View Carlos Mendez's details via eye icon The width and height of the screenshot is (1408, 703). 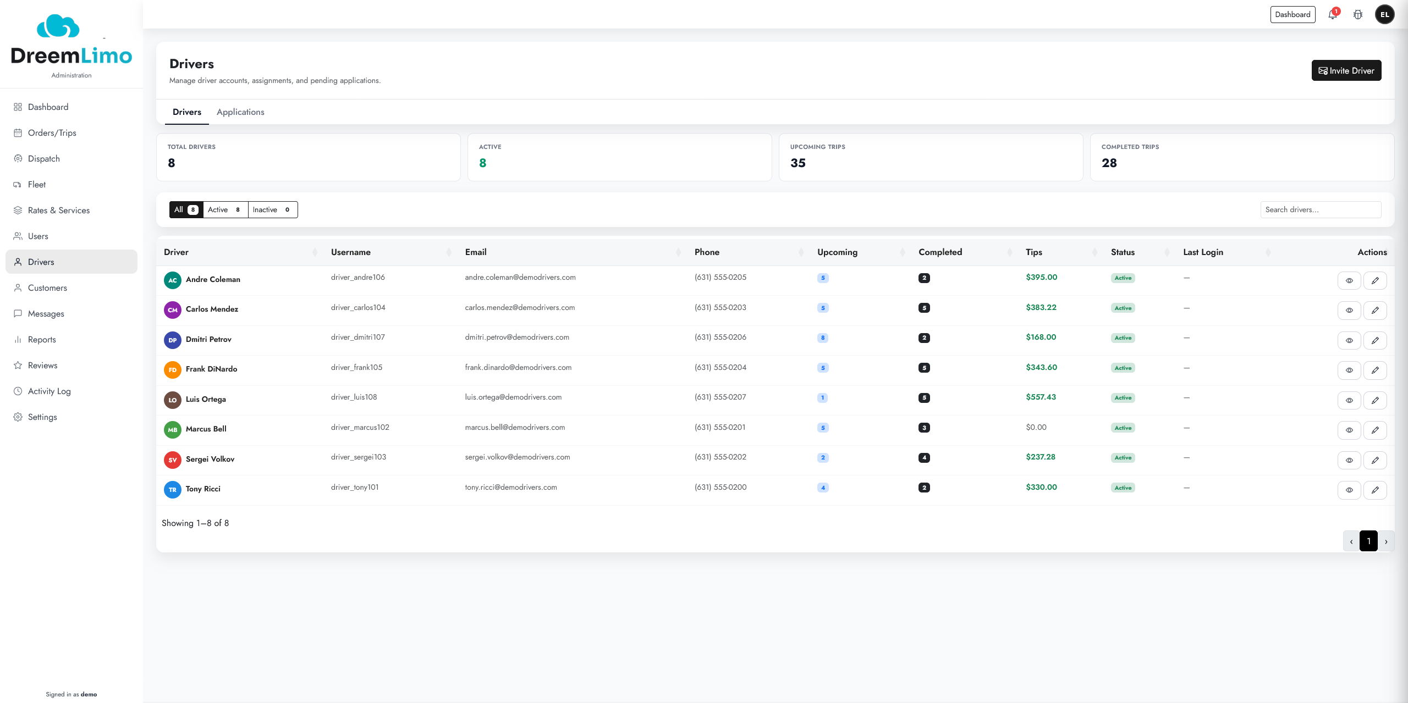[x=1349, y=311]
